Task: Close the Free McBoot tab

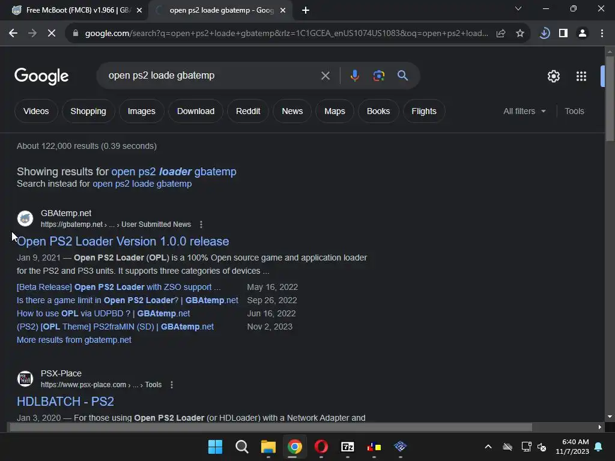Action: pos(139,11)
